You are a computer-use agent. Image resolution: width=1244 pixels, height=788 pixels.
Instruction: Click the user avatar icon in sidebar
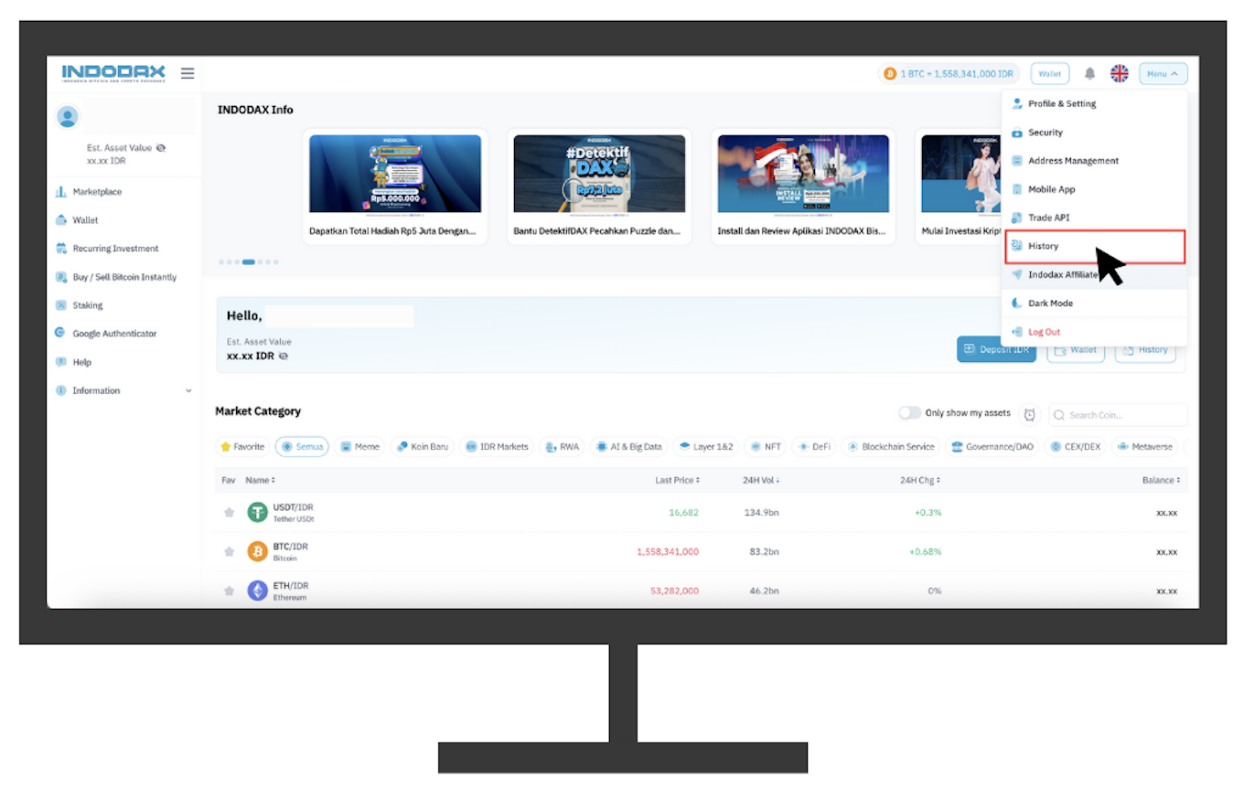(x=68, y=117)
